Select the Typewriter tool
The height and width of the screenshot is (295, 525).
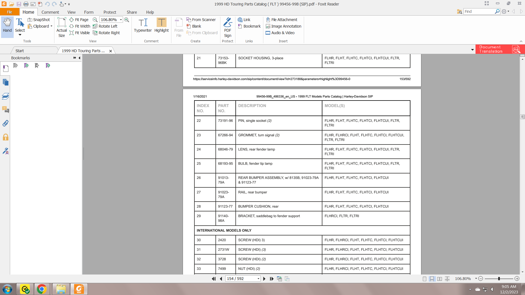pos(143,25)
